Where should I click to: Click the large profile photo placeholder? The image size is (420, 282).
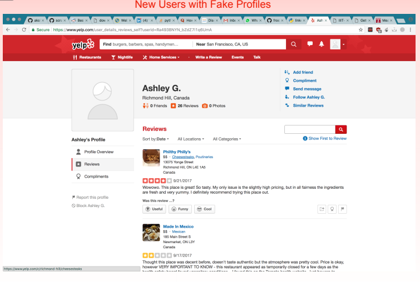coord(102,100)
